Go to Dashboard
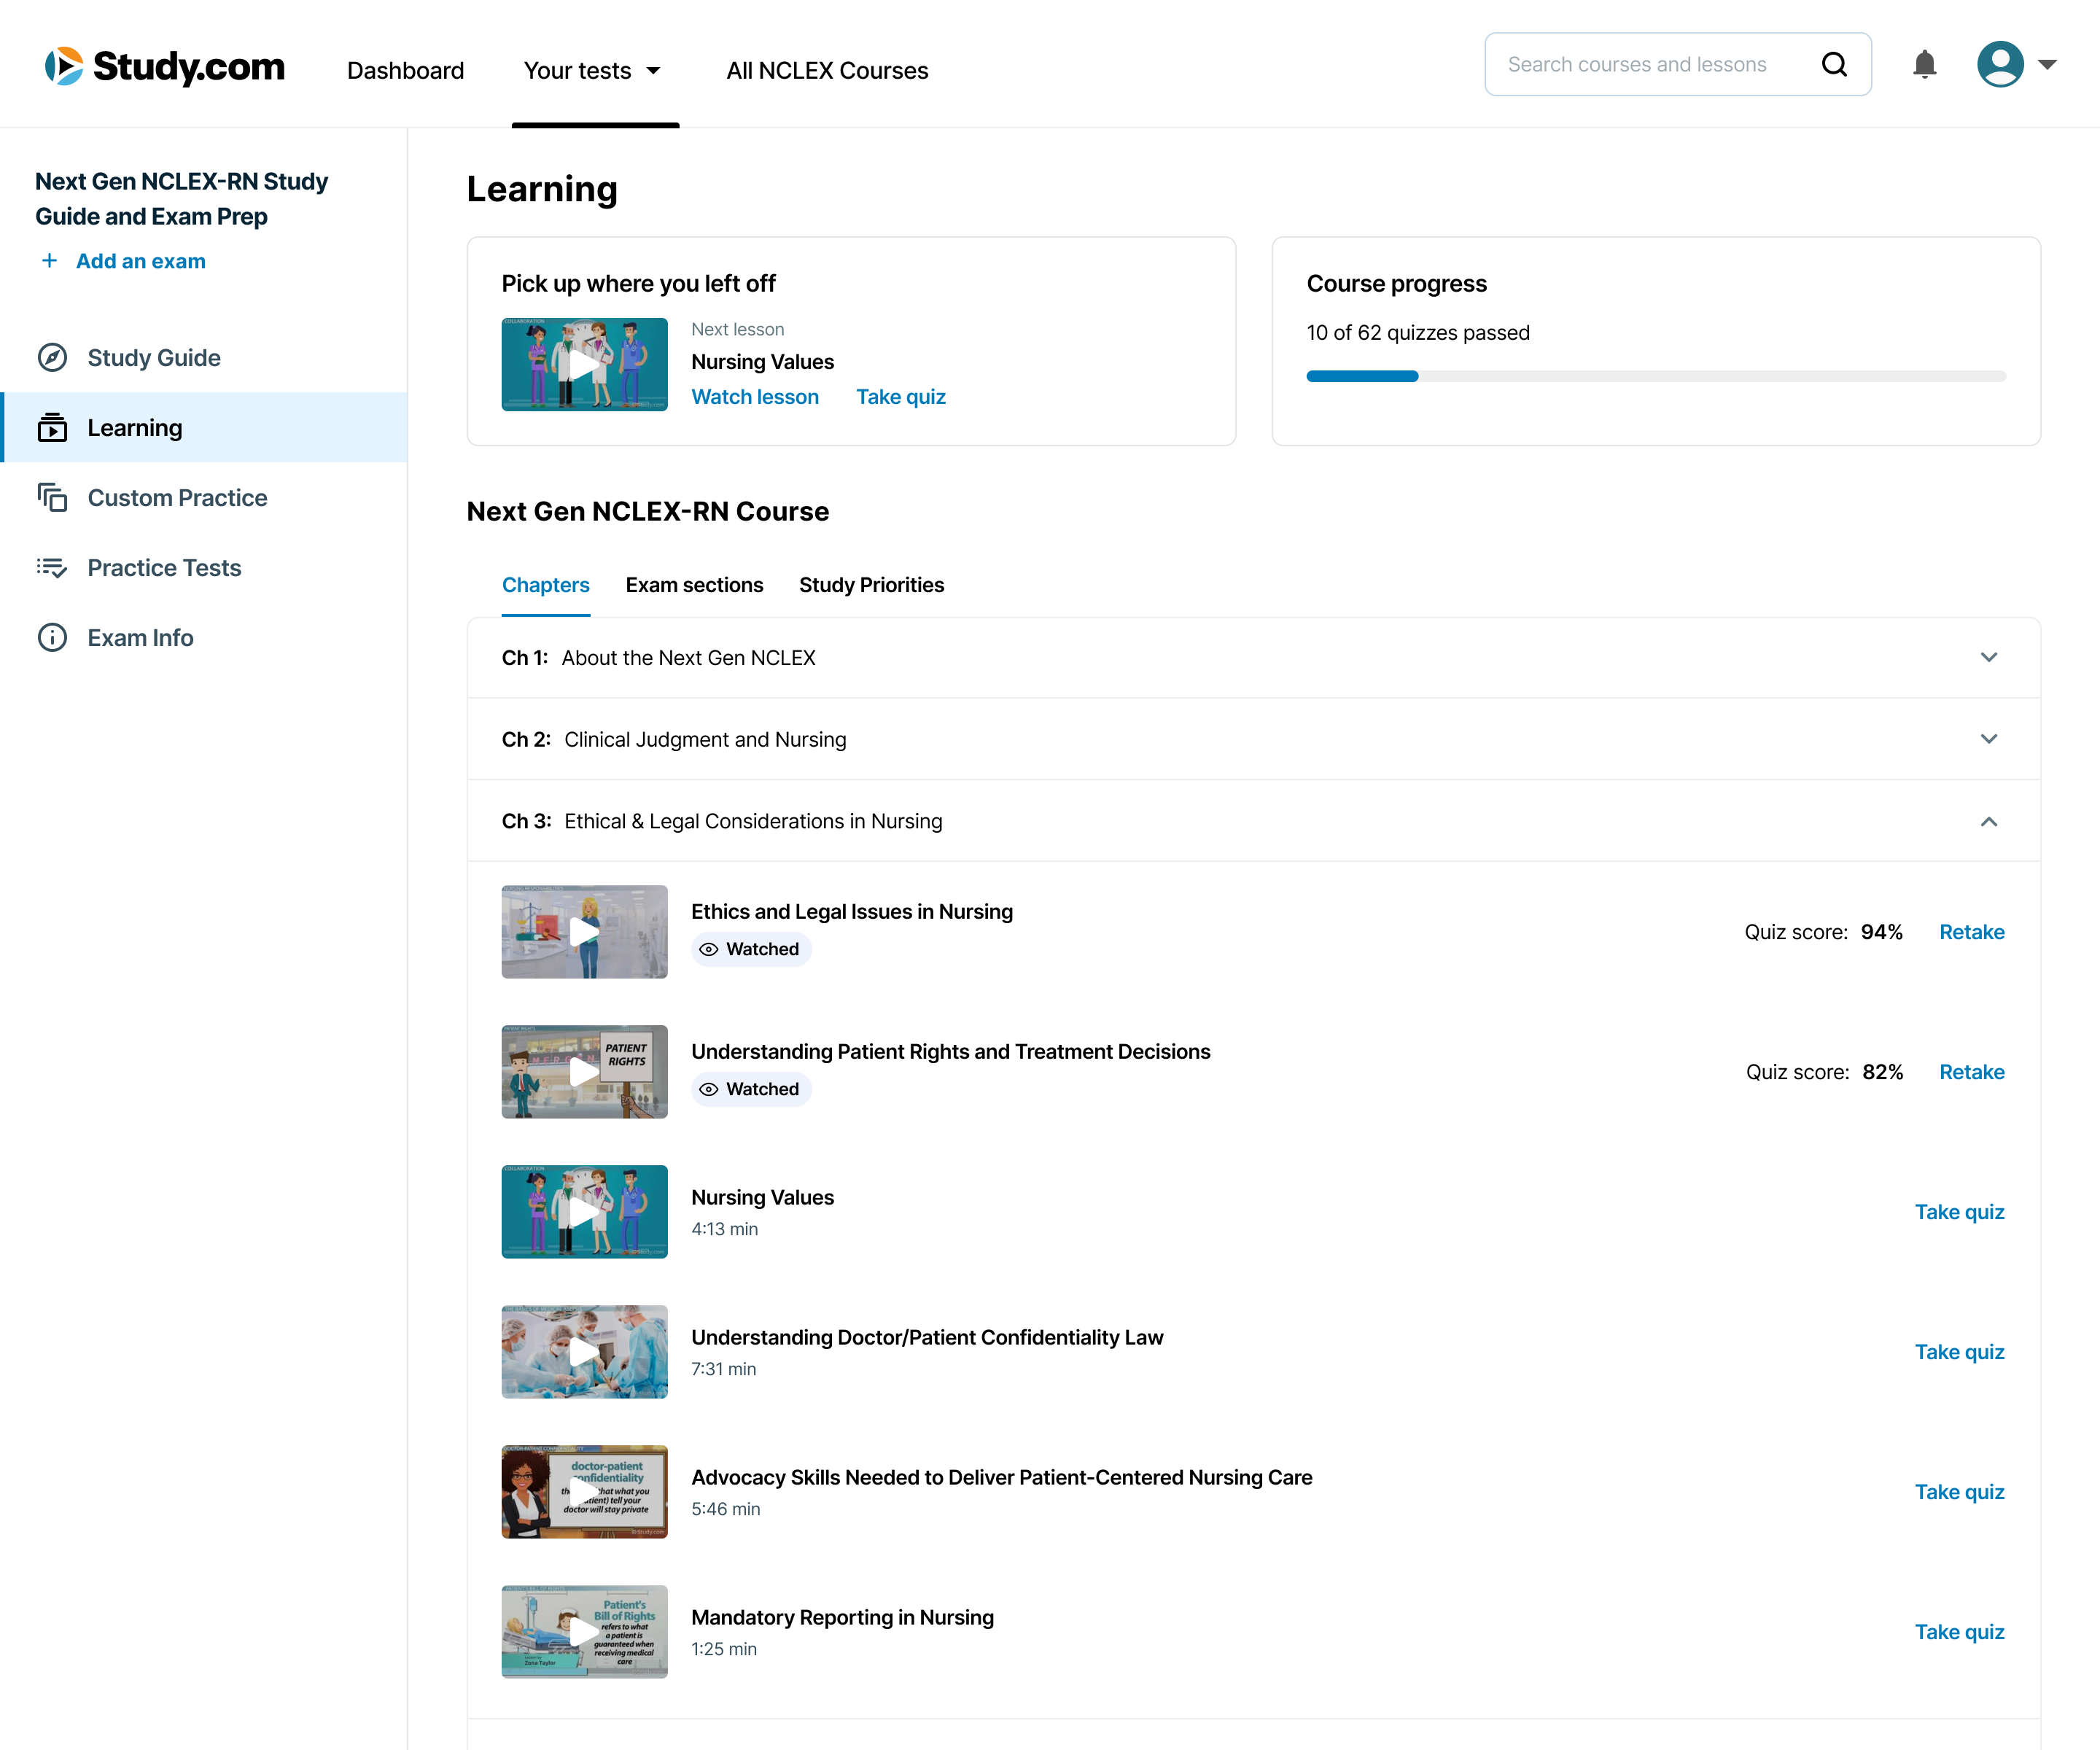The height and width of the screenshot is (1750, 2100). pos(405,71)
